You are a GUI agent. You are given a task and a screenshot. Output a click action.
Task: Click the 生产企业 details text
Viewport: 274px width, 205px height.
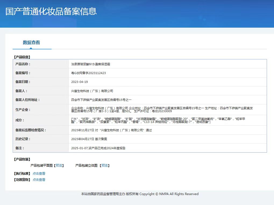click(161, 109)
